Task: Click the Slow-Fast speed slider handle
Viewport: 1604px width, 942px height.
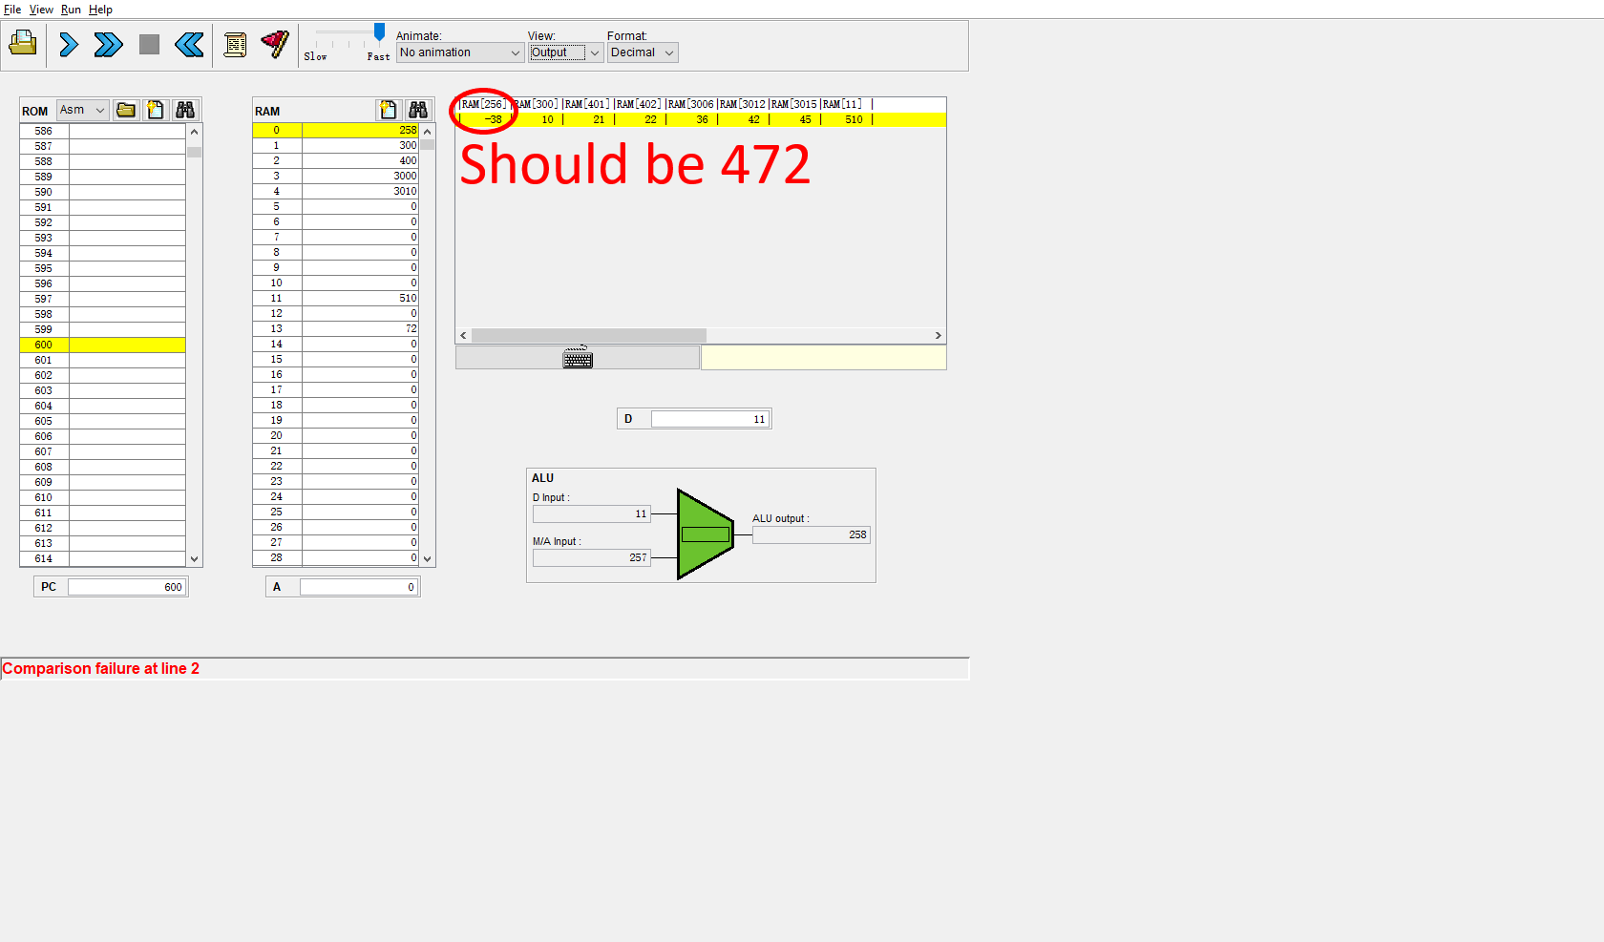Action: (x=379, y=32)
